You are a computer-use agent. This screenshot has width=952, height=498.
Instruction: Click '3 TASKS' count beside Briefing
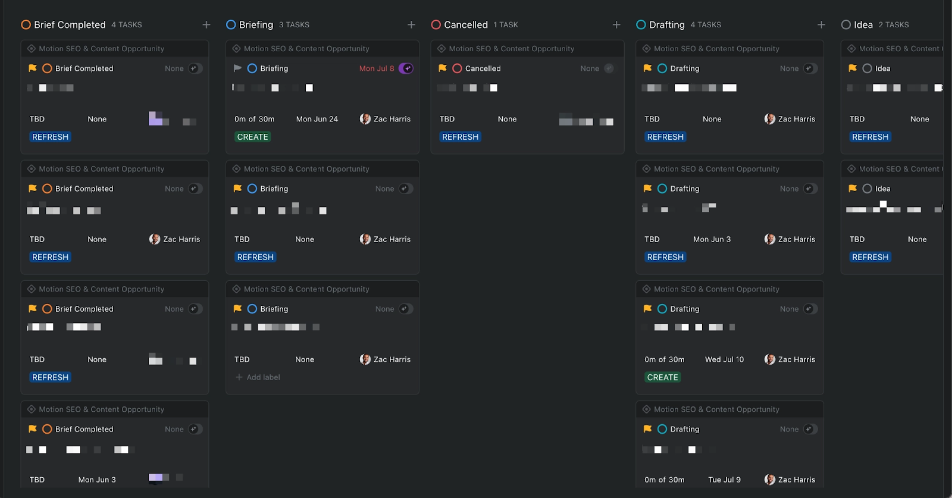point(294,25)
